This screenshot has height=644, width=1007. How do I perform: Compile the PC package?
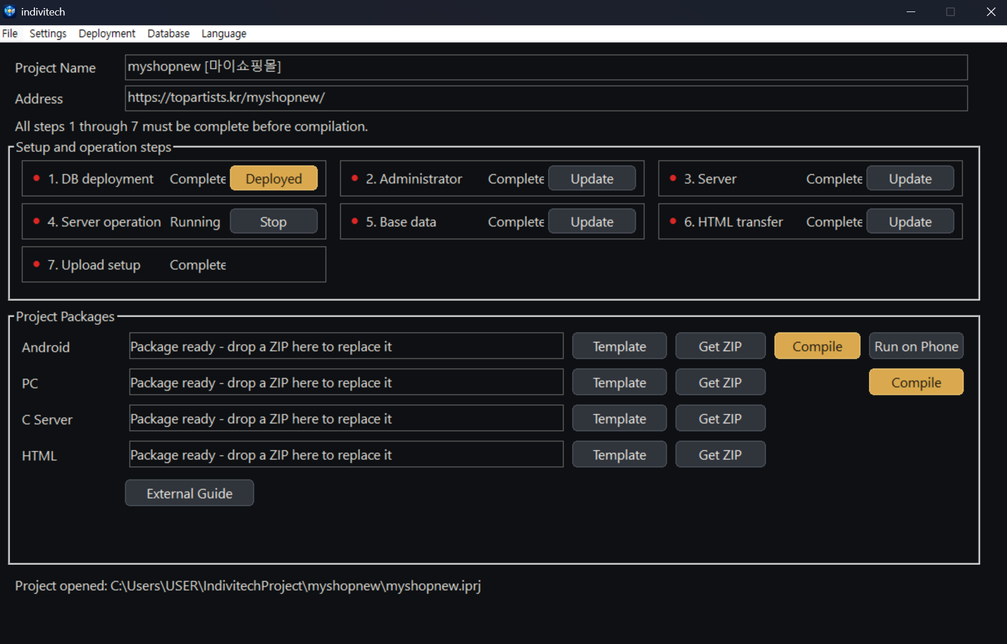[x=916, y=382]
